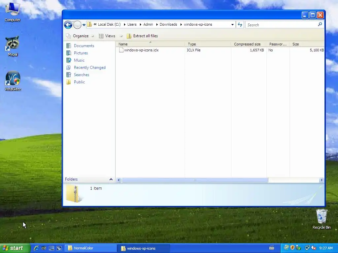The image size is (338, 253).
Task: Click the Music sidebar icon
Action: (69, 60)
